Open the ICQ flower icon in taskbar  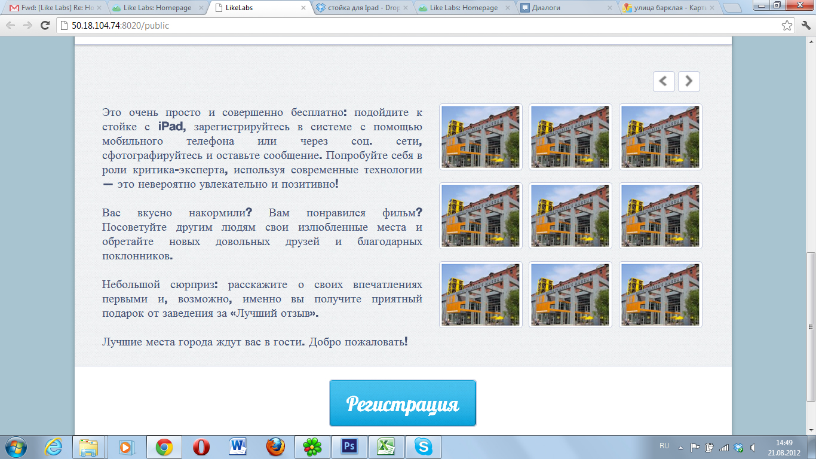[312, 447]
